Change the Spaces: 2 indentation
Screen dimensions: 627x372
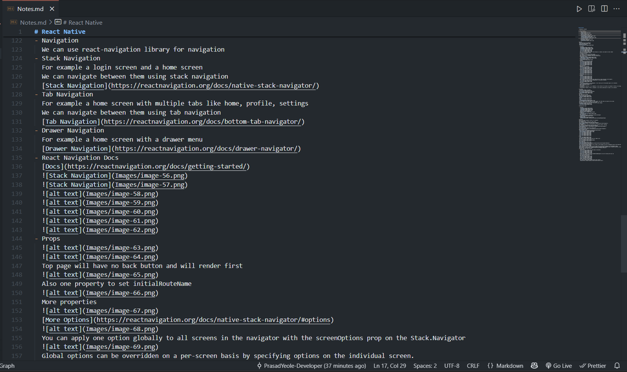(x=425, y=366)
